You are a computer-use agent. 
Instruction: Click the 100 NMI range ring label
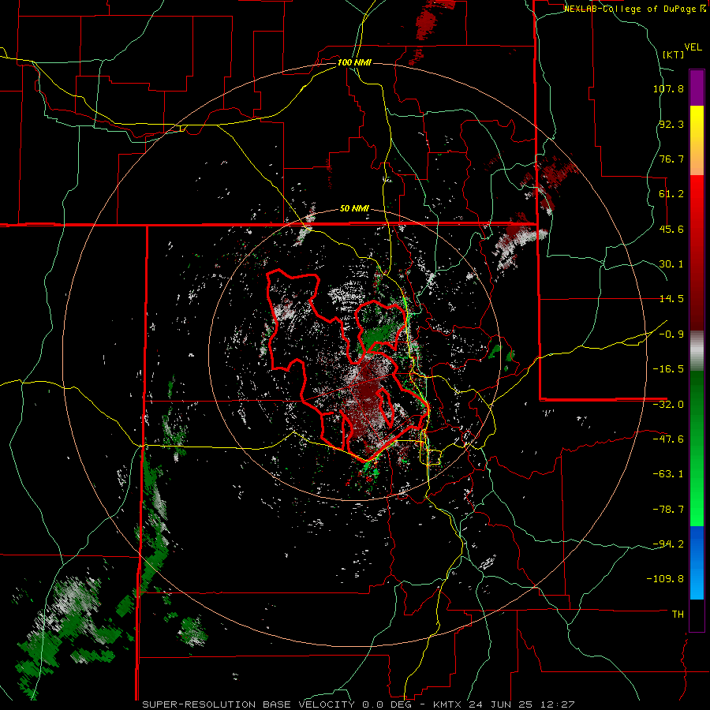pos(354,62)
